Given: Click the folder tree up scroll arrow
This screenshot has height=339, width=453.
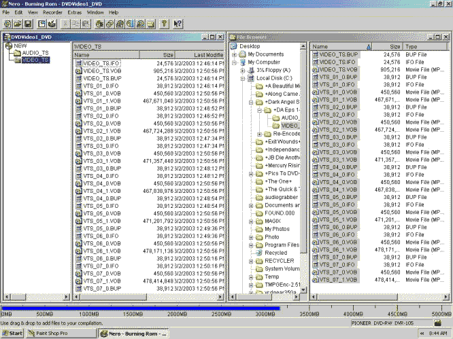Looking at the screenshot, I should point(303,46).
